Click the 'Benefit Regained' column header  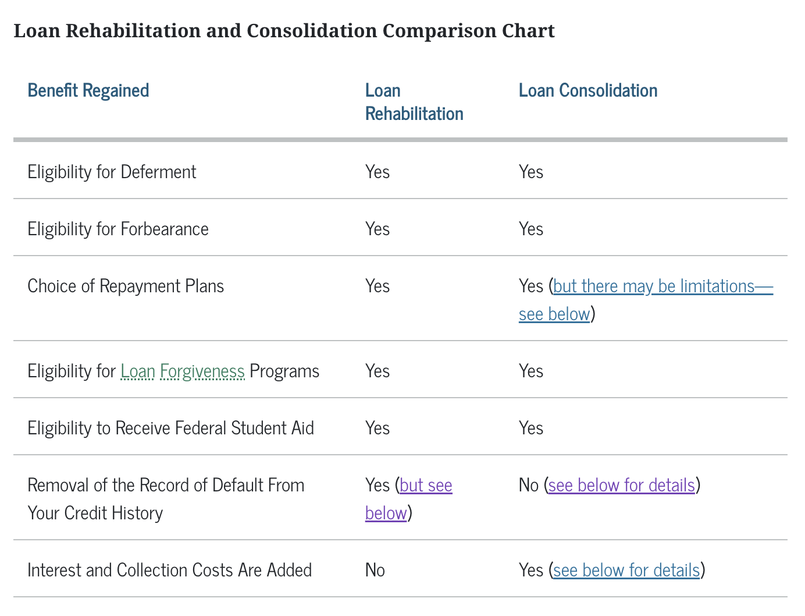click(x=88, y=91)
